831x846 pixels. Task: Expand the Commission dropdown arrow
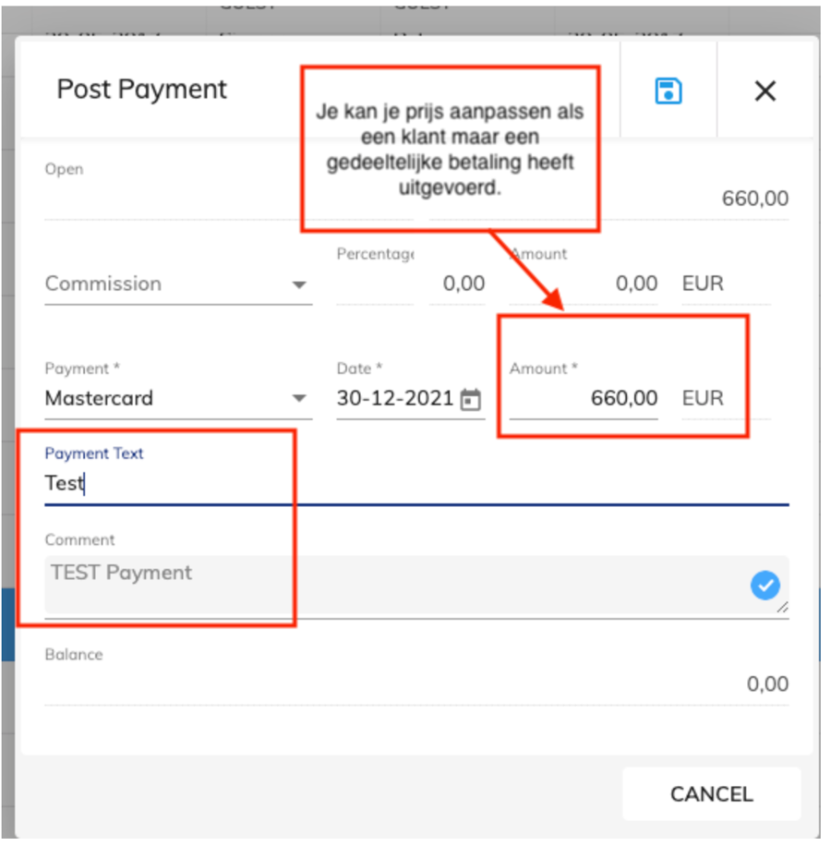[299, 284]
